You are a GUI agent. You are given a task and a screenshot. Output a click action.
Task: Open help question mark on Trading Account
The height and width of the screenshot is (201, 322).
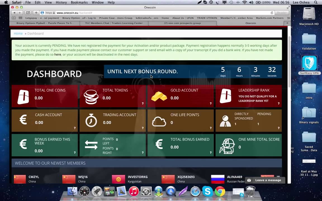[x=143, y=128]
